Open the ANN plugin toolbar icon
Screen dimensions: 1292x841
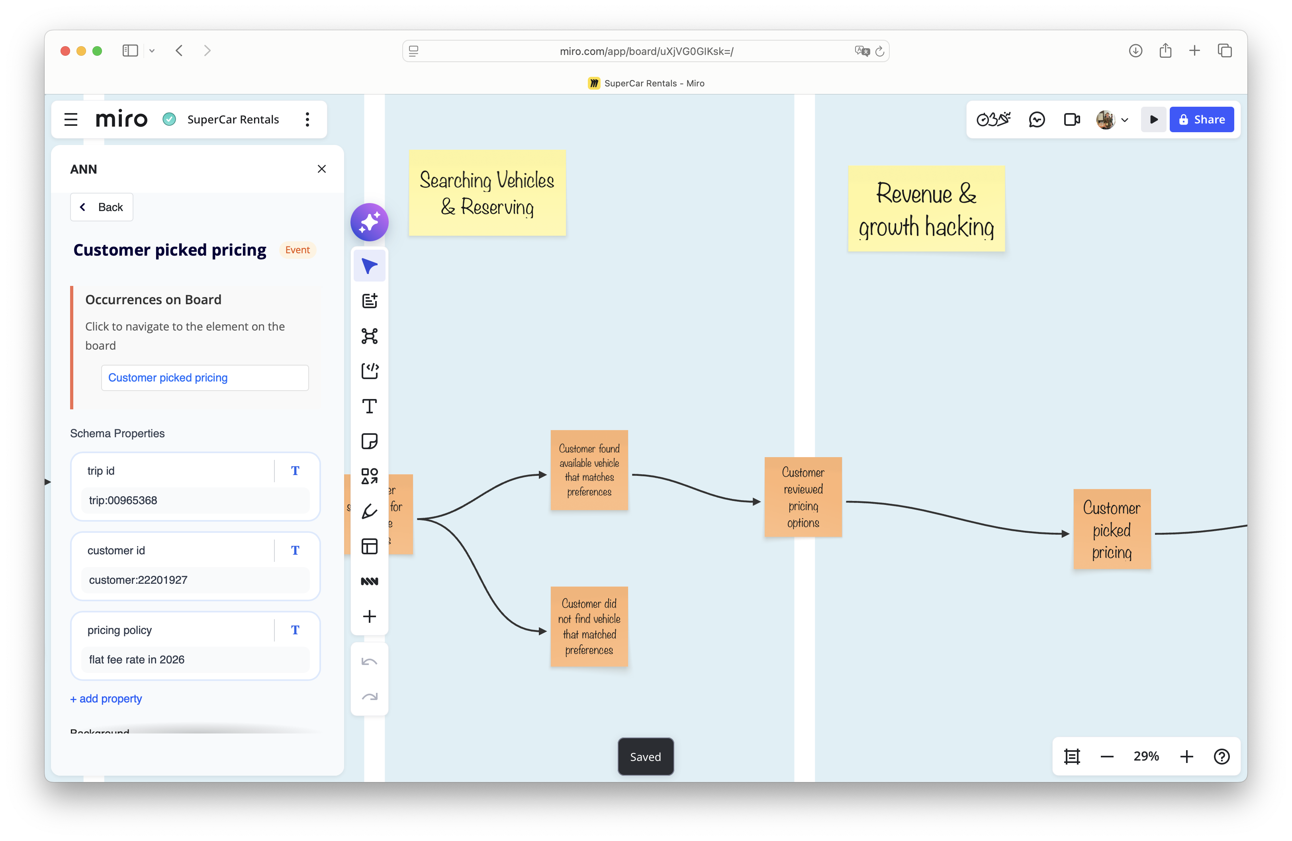[369, 581]
